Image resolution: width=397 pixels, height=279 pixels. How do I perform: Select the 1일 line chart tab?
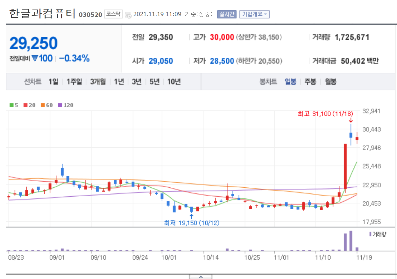[53, 82]
